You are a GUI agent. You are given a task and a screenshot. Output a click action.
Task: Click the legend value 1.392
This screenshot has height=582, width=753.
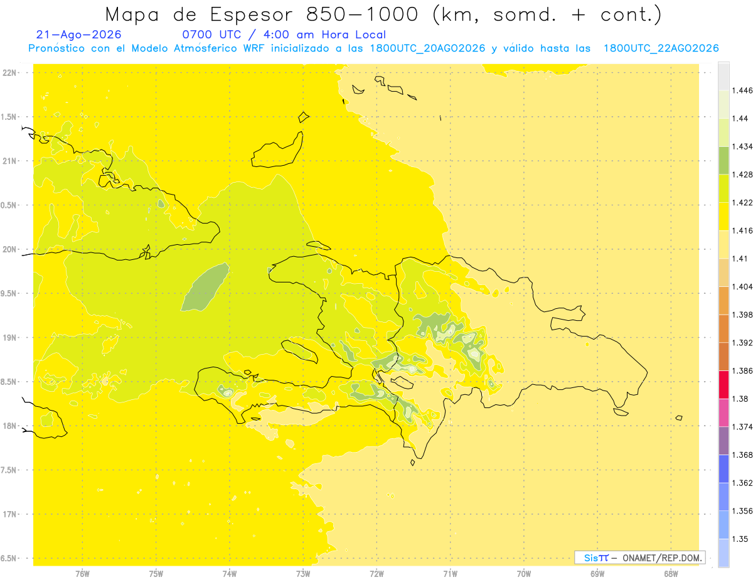click(744, 343)
